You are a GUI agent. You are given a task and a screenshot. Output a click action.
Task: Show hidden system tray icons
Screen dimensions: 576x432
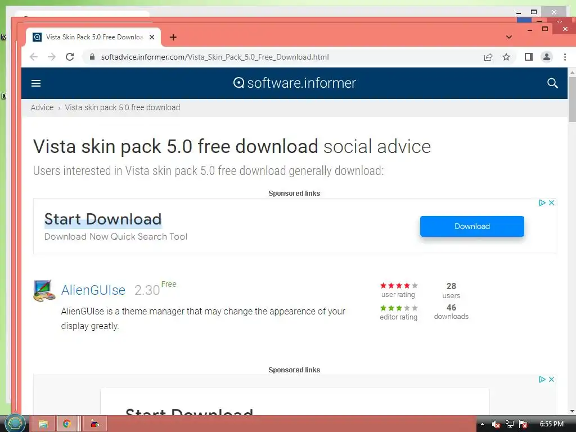482,424
